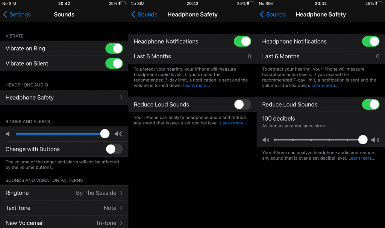Viewport: 385px width, 228px height.
Task: Click loud speaker icon beside decibel slider
Action: pyautogui.click(x=375, y=140)
